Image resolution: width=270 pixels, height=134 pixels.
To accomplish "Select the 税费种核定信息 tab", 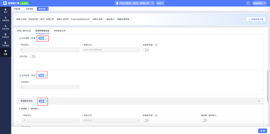I will [x=42, y=31].
